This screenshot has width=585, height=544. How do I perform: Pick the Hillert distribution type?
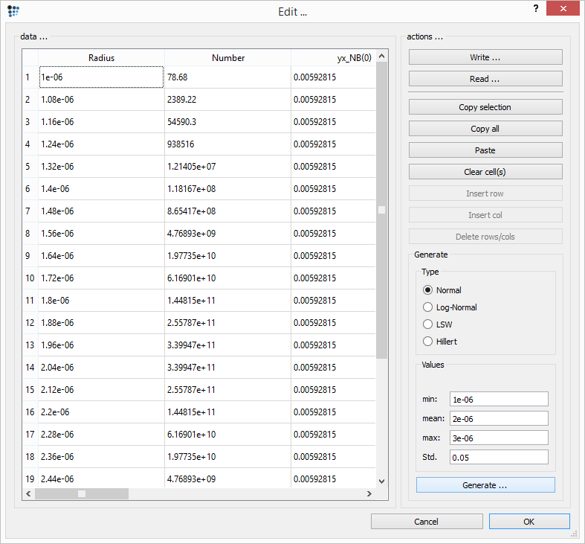click(x=427, y=342)
